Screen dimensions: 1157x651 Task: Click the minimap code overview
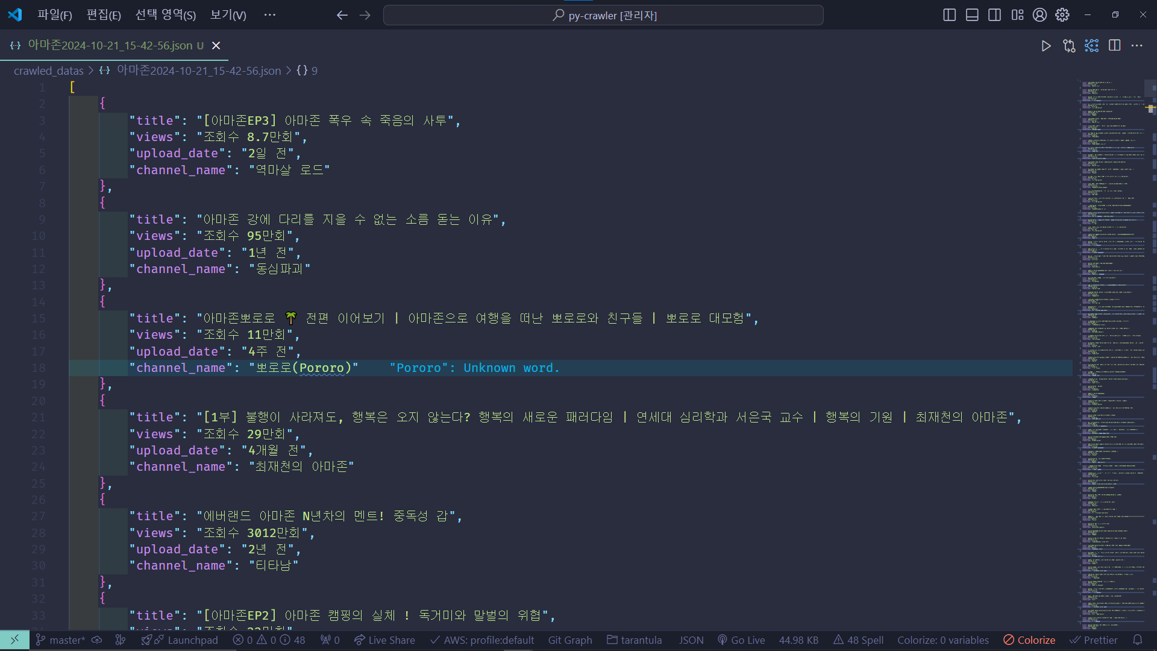pos(1112,354)
